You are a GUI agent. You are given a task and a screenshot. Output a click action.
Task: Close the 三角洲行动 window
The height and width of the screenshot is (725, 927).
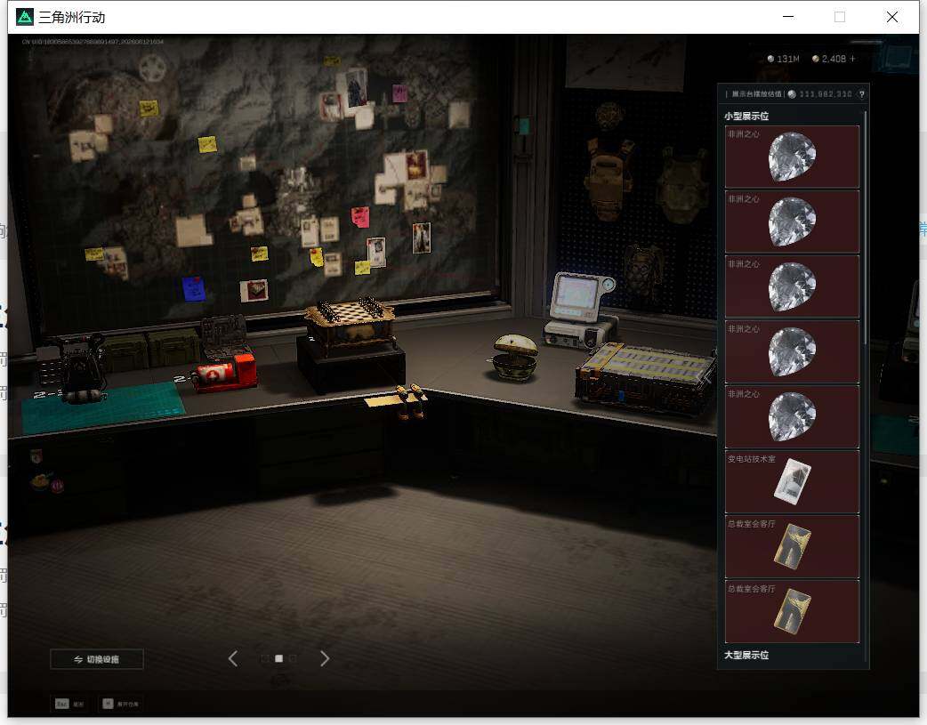[892, 17]
